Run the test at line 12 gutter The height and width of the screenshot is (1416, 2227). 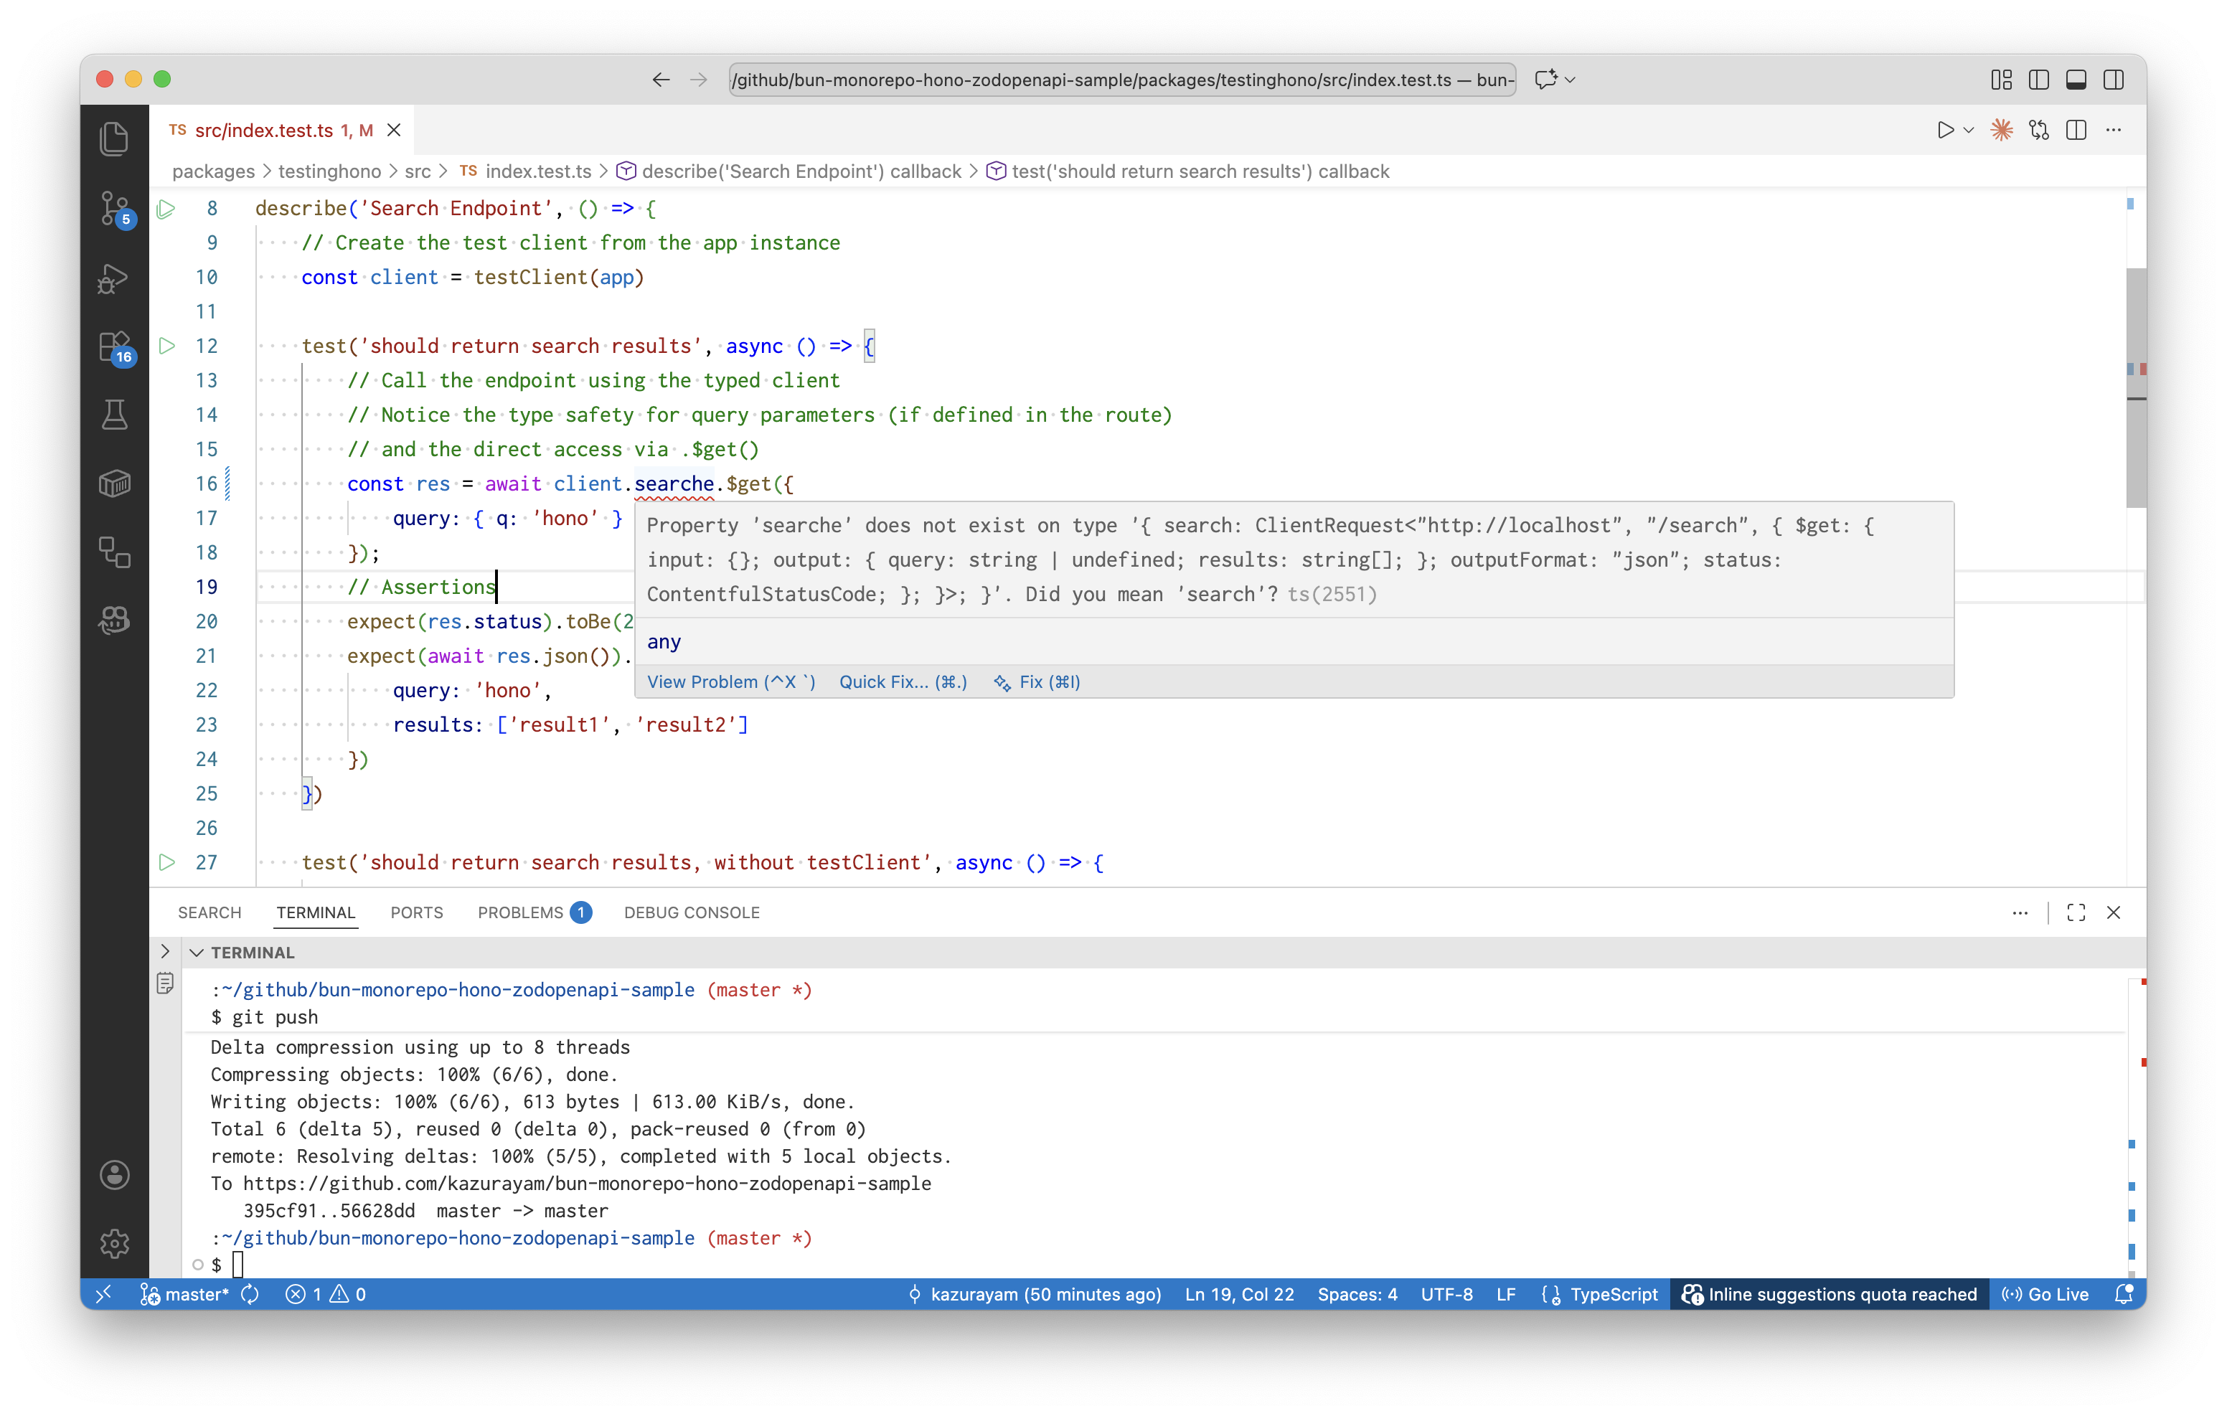pos(166,346)
